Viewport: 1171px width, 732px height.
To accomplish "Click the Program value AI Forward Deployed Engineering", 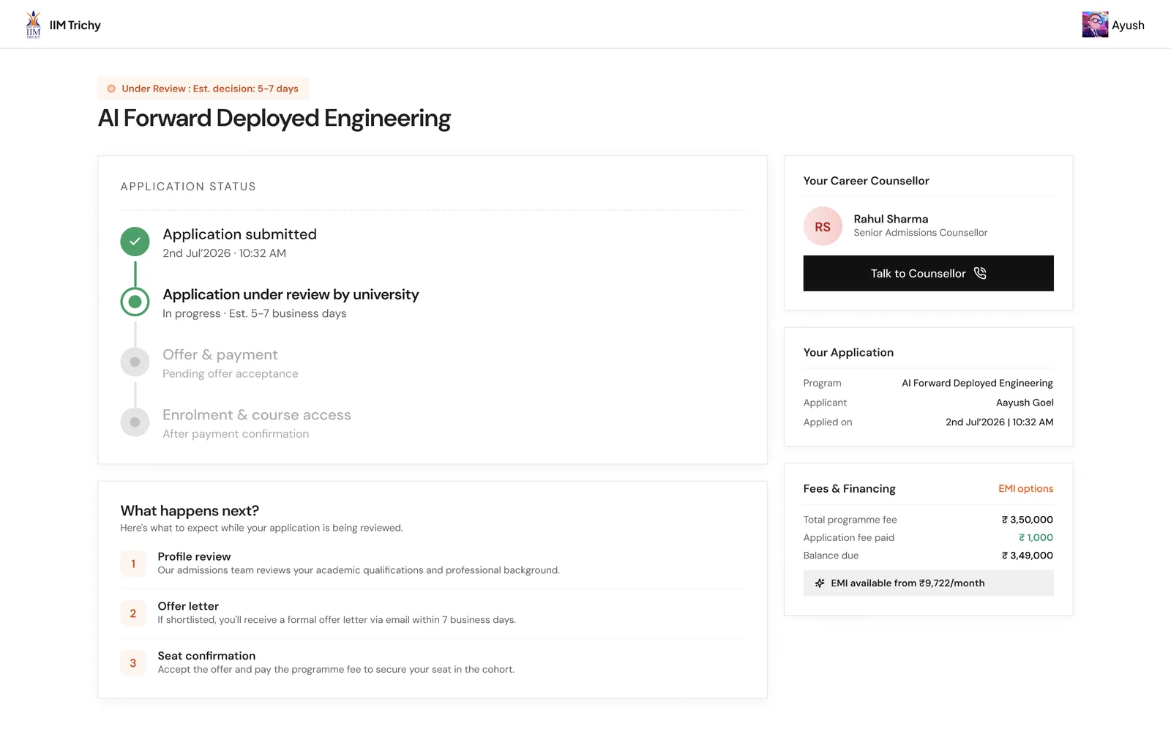I will pyautogui.click(x=977, y=384).
